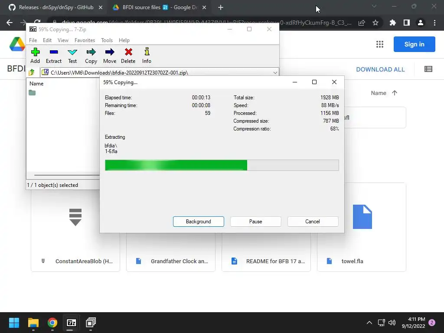
Task: Pause the extraction
Action: tap(256, 222)
